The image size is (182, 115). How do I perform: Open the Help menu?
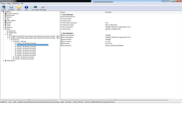[x=22, y=4]
